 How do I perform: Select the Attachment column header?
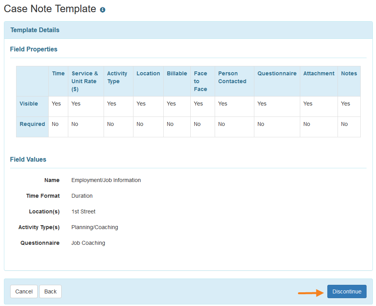click(318, 73)
